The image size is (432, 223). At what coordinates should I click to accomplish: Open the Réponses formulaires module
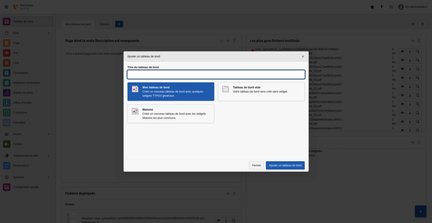coord(27,82)
